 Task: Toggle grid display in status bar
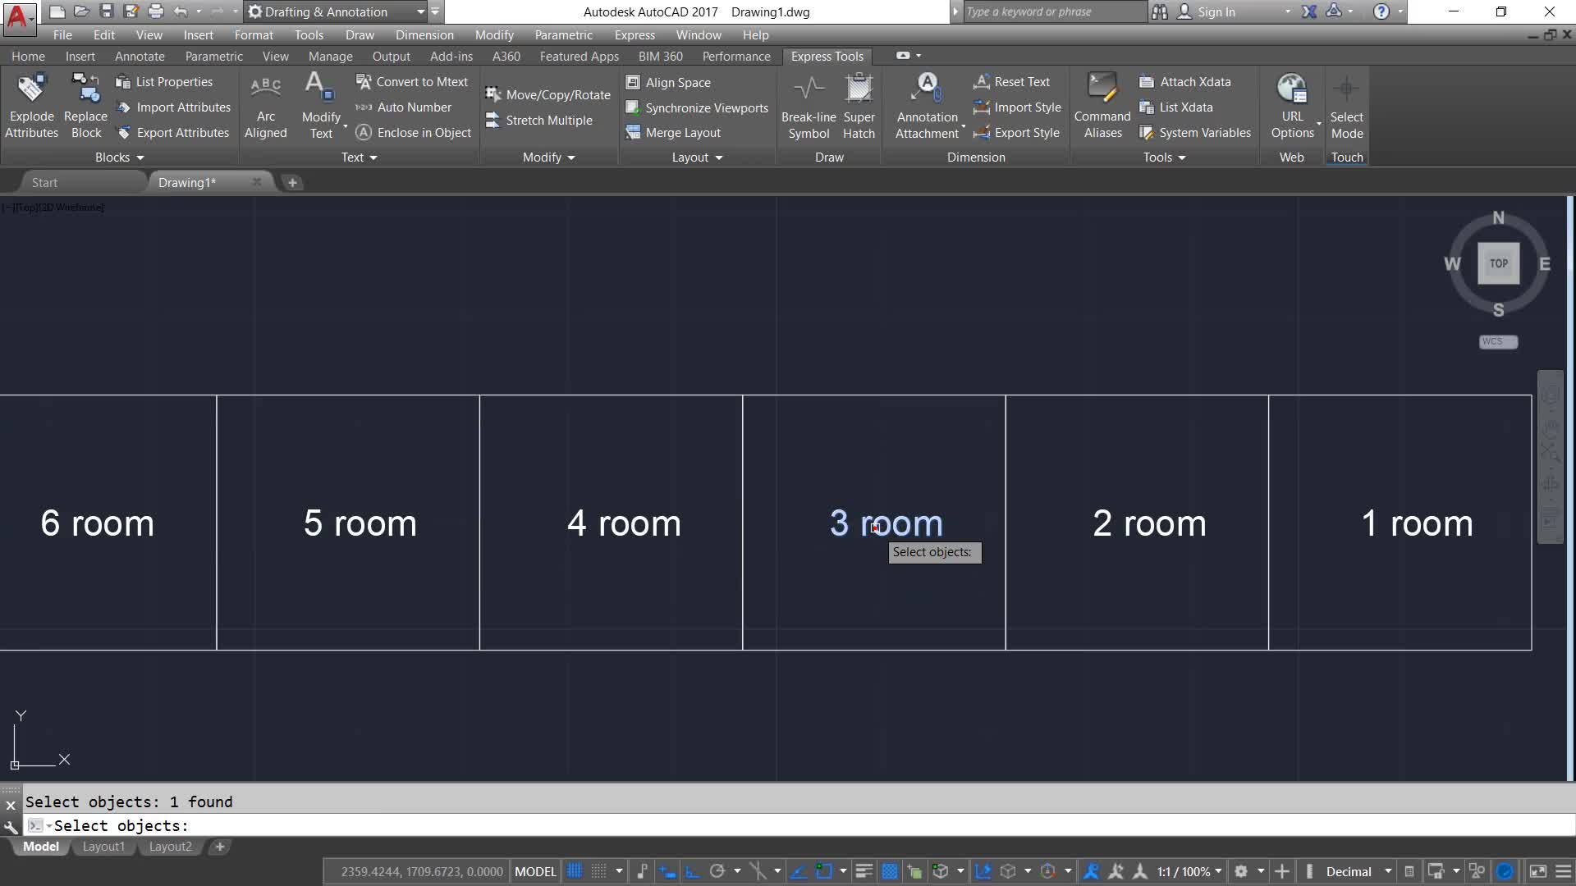pos(575,871)
